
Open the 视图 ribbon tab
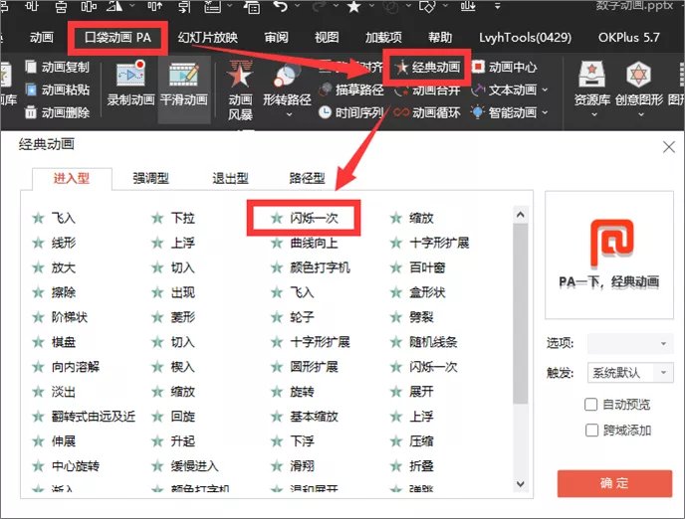coord(327,38)
